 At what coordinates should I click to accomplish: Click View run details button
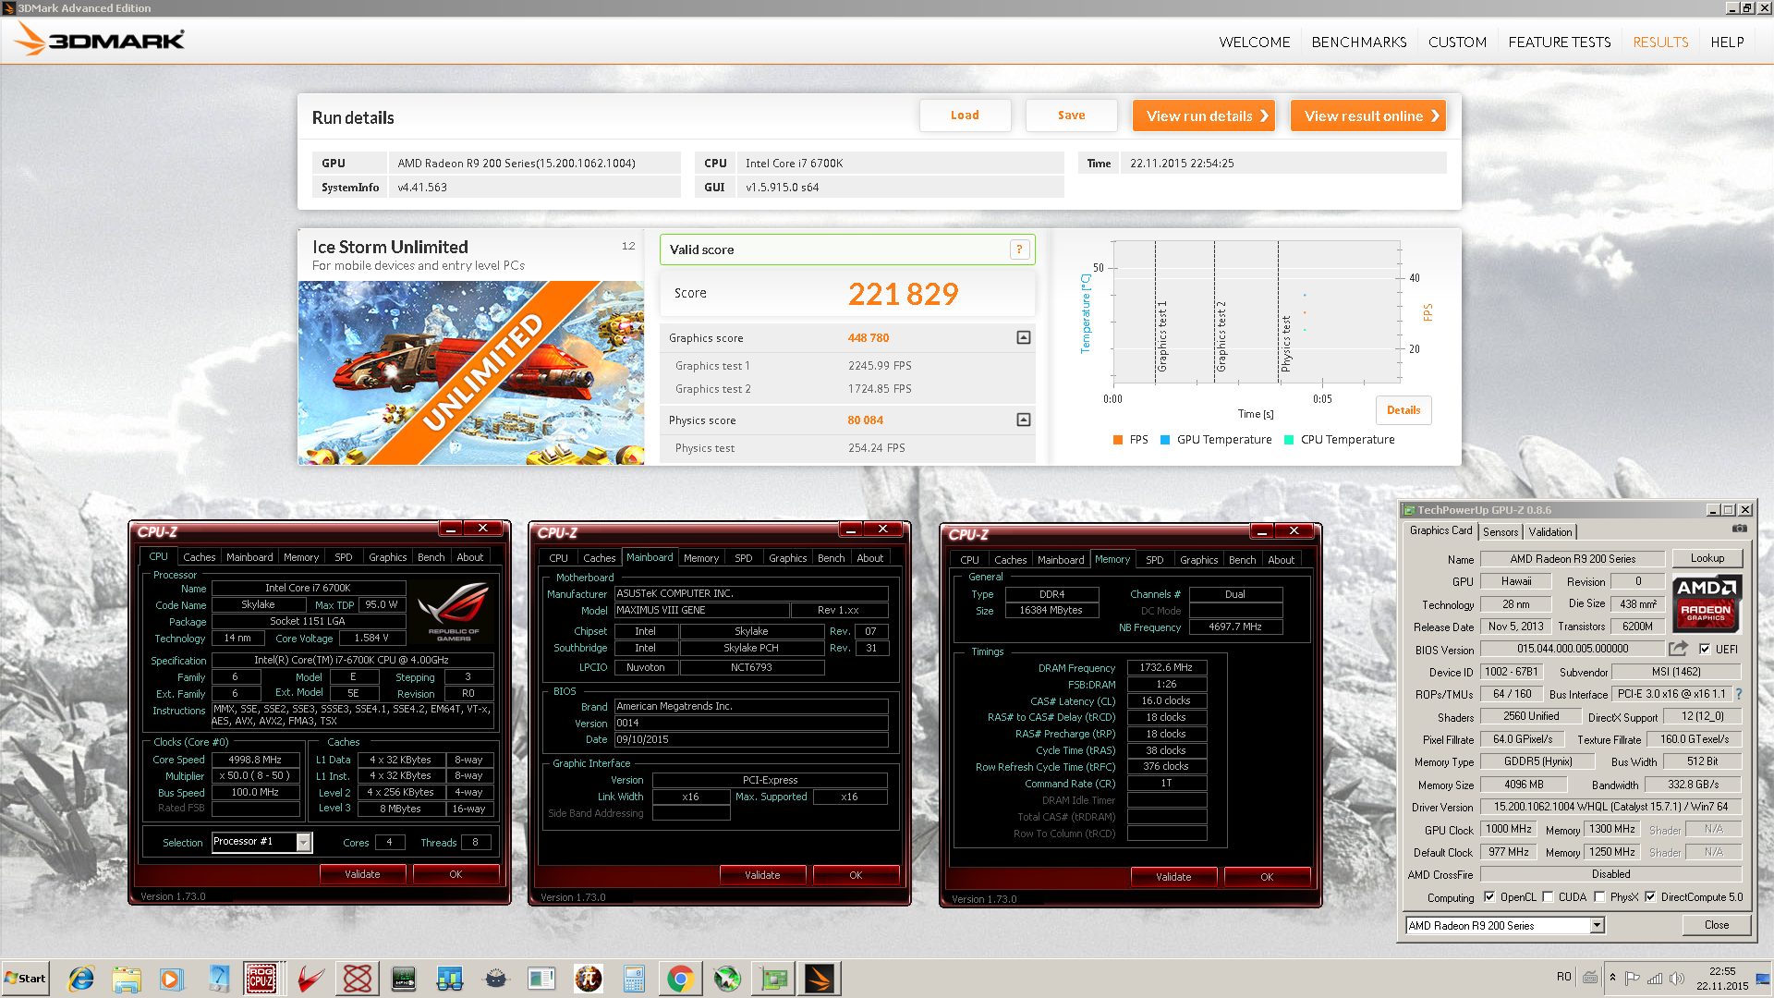1204,116
